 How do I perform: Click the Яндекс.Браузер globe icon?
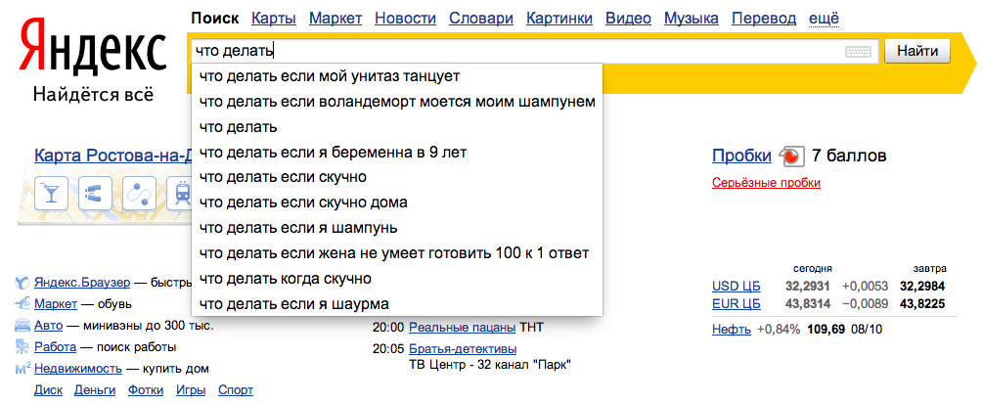click(x=22, y=283)
